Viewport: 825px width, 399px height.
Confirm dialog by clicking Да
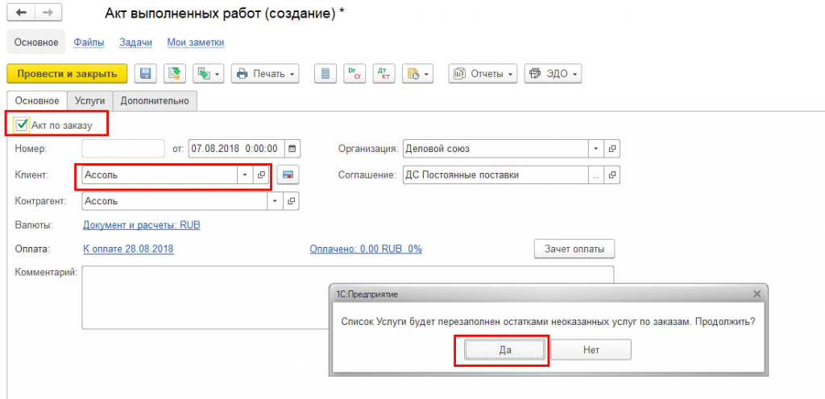[x=505, y=350]
